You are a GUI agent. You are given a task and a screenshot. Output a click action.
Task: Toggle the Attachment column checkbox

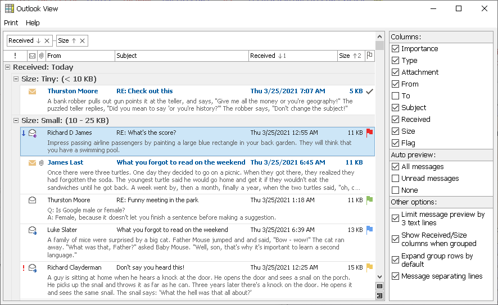coord(395,72)
